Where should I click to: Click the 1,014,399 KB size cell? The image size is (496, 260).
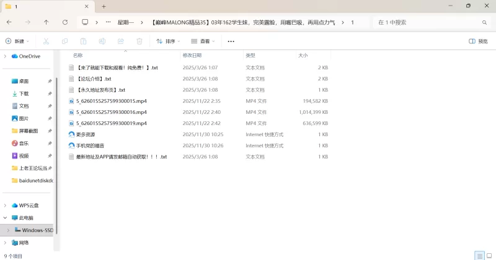(x=313, y=112)
